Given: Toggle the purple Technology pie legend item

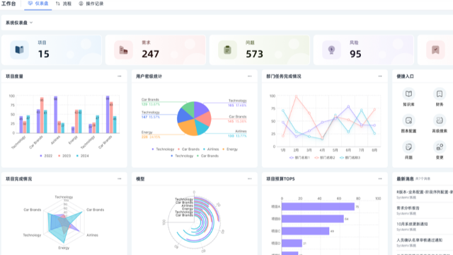Looking at the screenshot, I should [x=163, y=149].
